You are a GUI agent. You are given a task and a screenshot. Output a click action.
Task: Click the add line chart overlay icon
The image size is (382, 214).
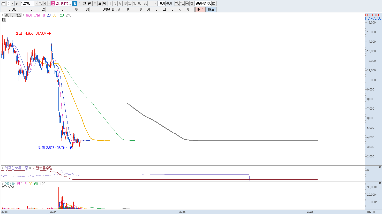coord(182,3)
